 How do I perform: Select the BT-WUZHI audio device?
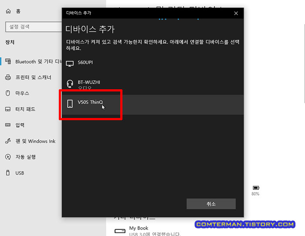[x=152, y=84]
